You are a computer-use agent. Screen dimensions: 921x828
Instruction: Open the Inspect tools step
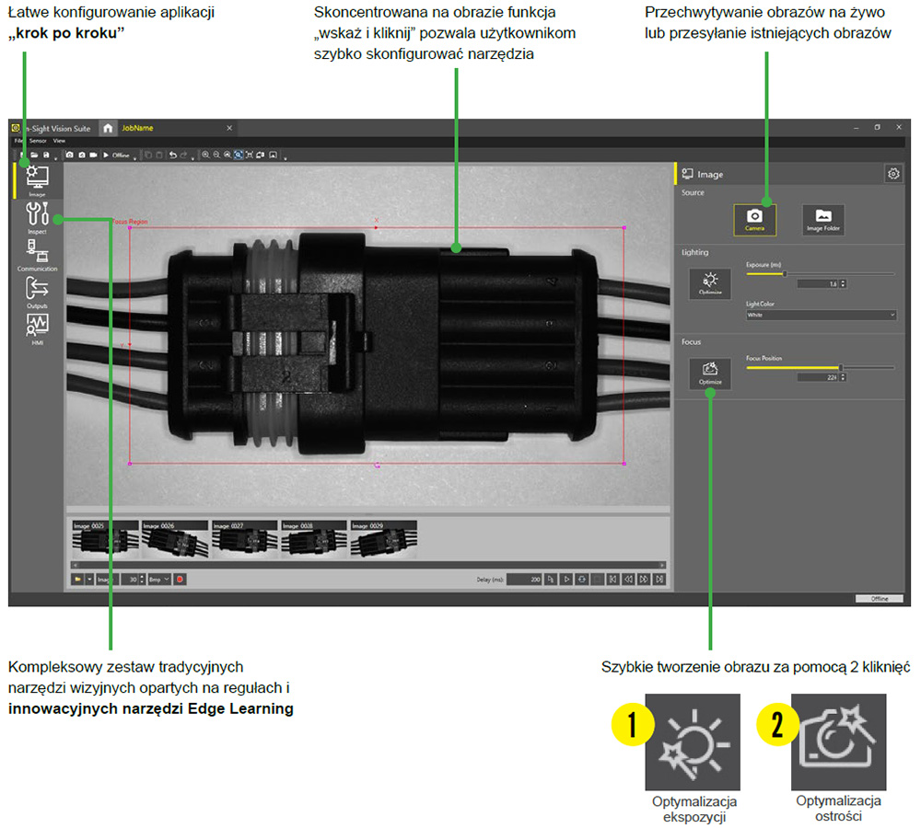click(x=37, y=217)
